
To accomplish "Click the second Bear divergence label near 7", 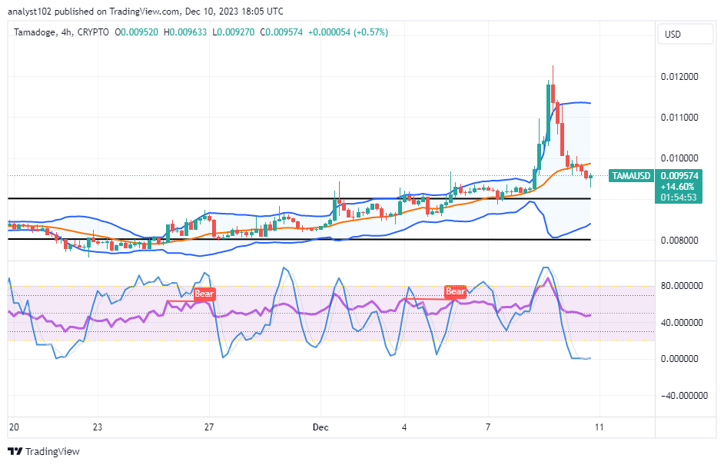I will 455,291.
